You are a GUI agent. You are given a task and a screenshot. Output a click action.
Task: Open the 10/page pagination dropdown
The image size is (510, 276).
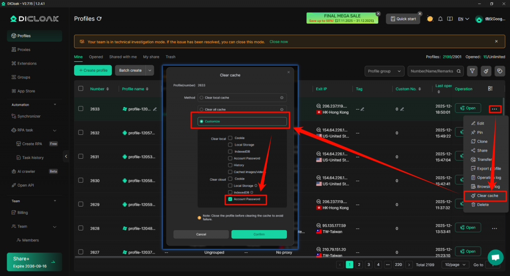(x=455, y=265)
